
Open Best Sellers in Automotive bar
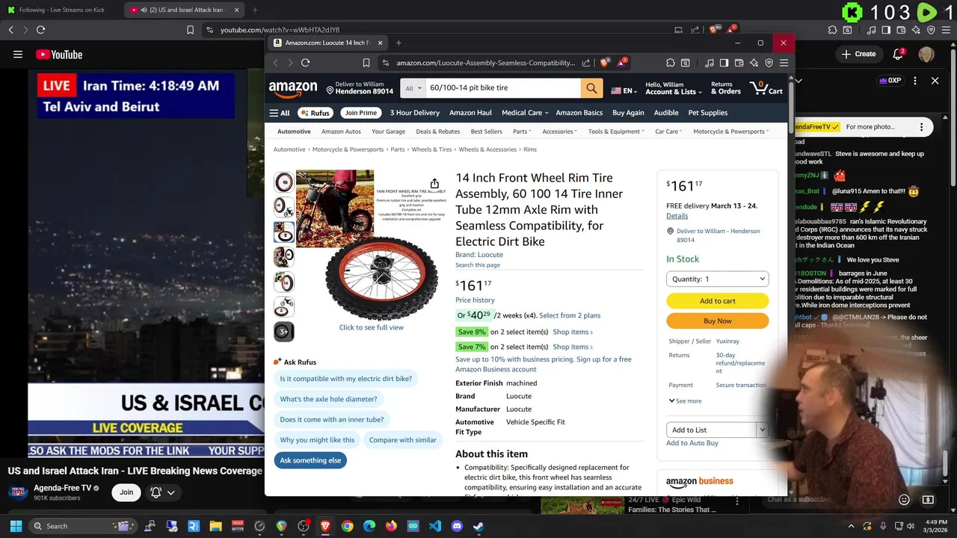click(x=486, y=132)
